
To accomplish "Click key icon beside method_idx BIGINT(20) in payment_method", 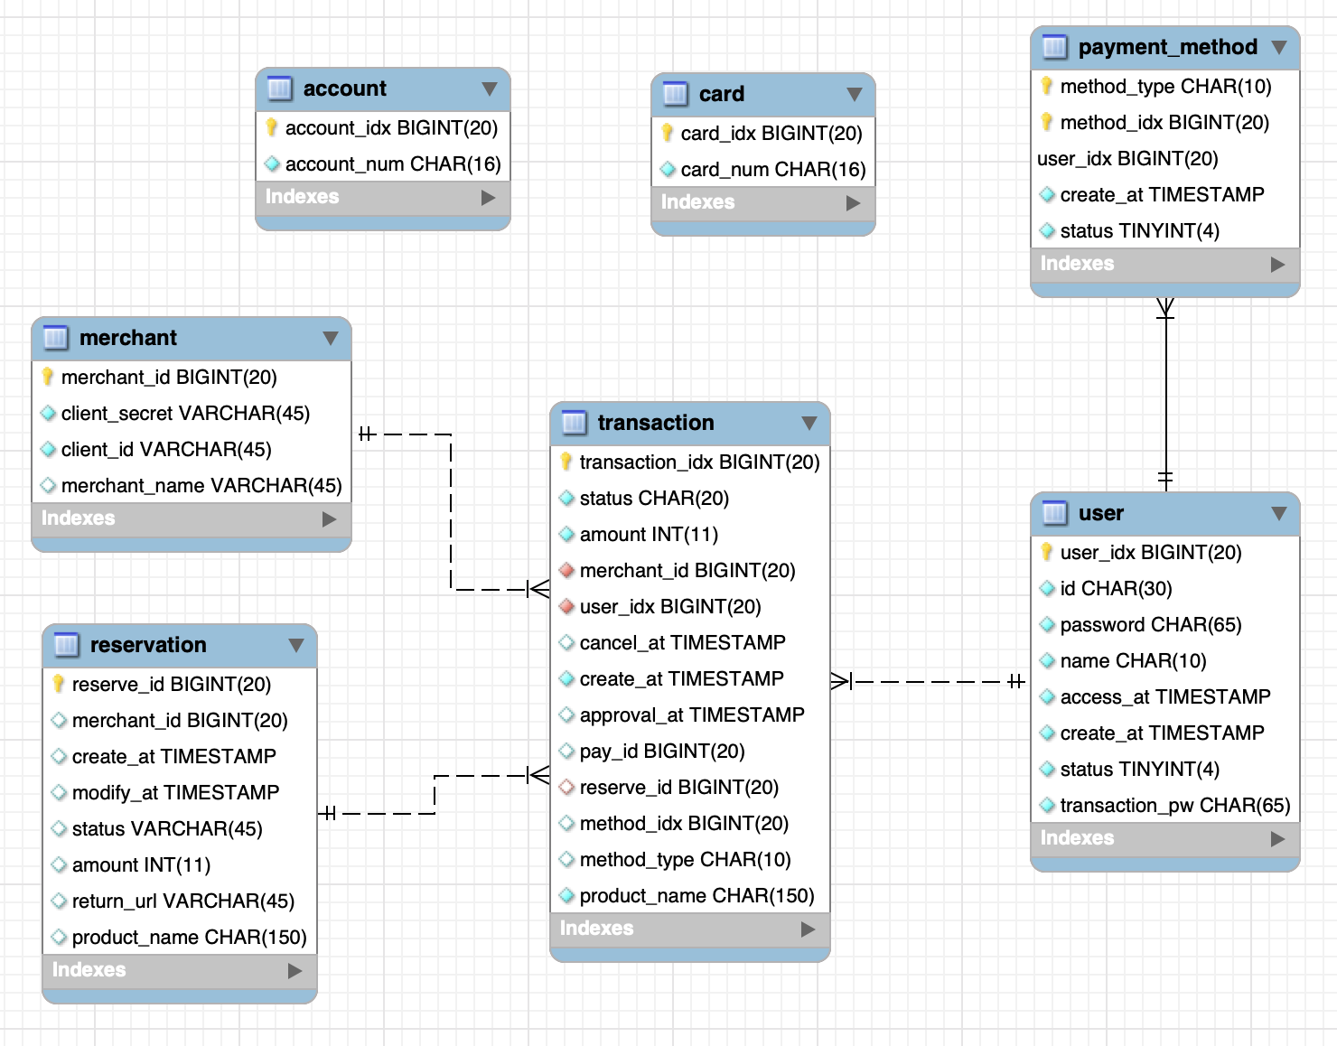I will click(x=1046, y=122).
